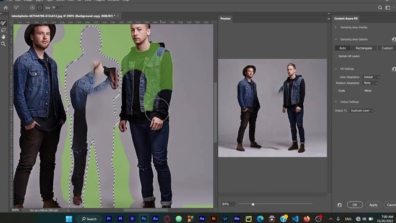The height and width of the screenshot is (223, 396).
Task: Click the Apply button
Action: pos(373,205)
